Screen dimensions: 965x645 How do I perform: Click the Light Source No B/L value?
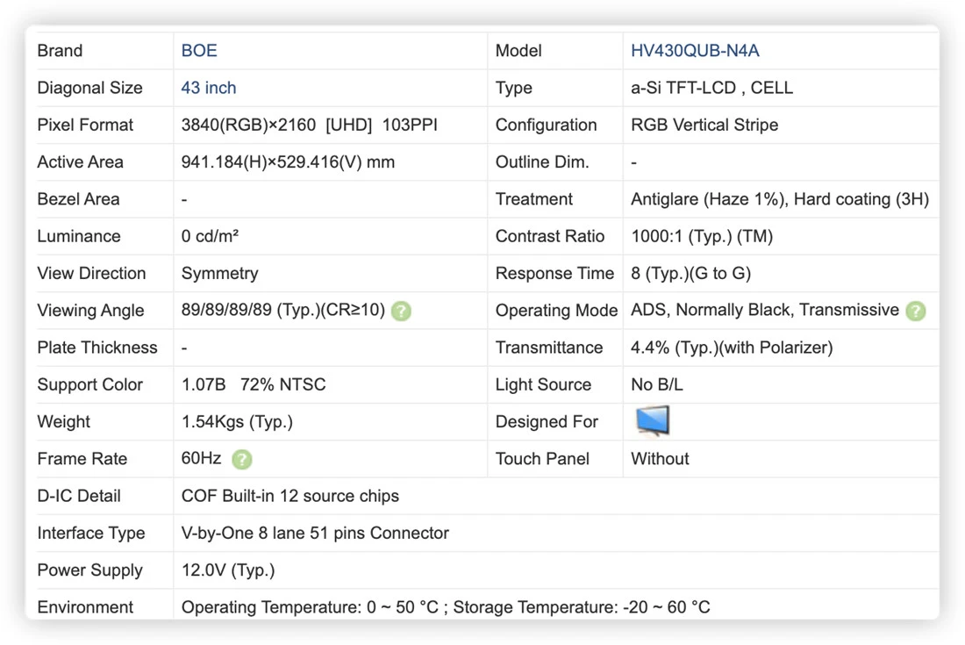pyautogui.click(x=657, y=384)
